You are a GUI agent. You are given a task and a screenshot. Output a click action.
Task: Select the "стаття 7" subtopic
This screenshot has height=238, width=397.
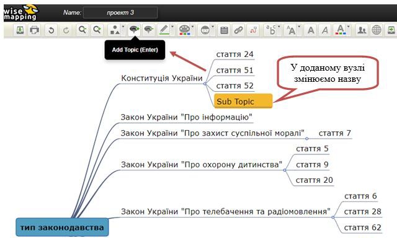tap(335, 133)
